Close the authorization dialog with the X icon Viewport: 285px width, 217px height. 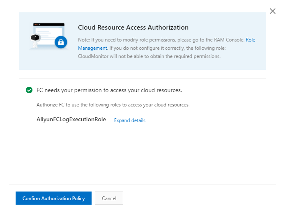click(x=272, y=11)
